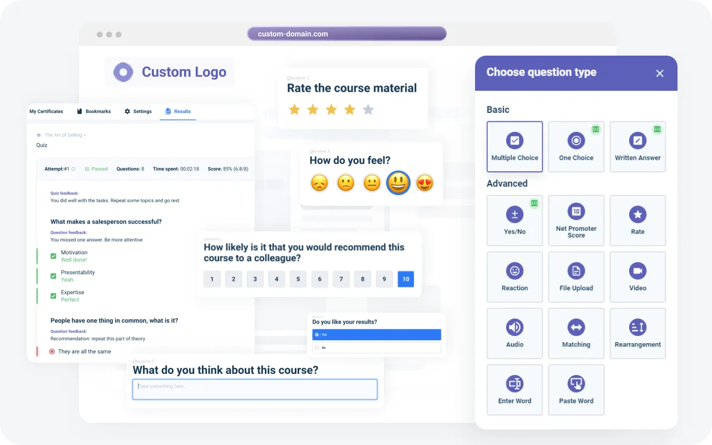Toggle the Expertise answer checkbox
The height and width of the screenshot is (445, 712).
click(53, 296)
